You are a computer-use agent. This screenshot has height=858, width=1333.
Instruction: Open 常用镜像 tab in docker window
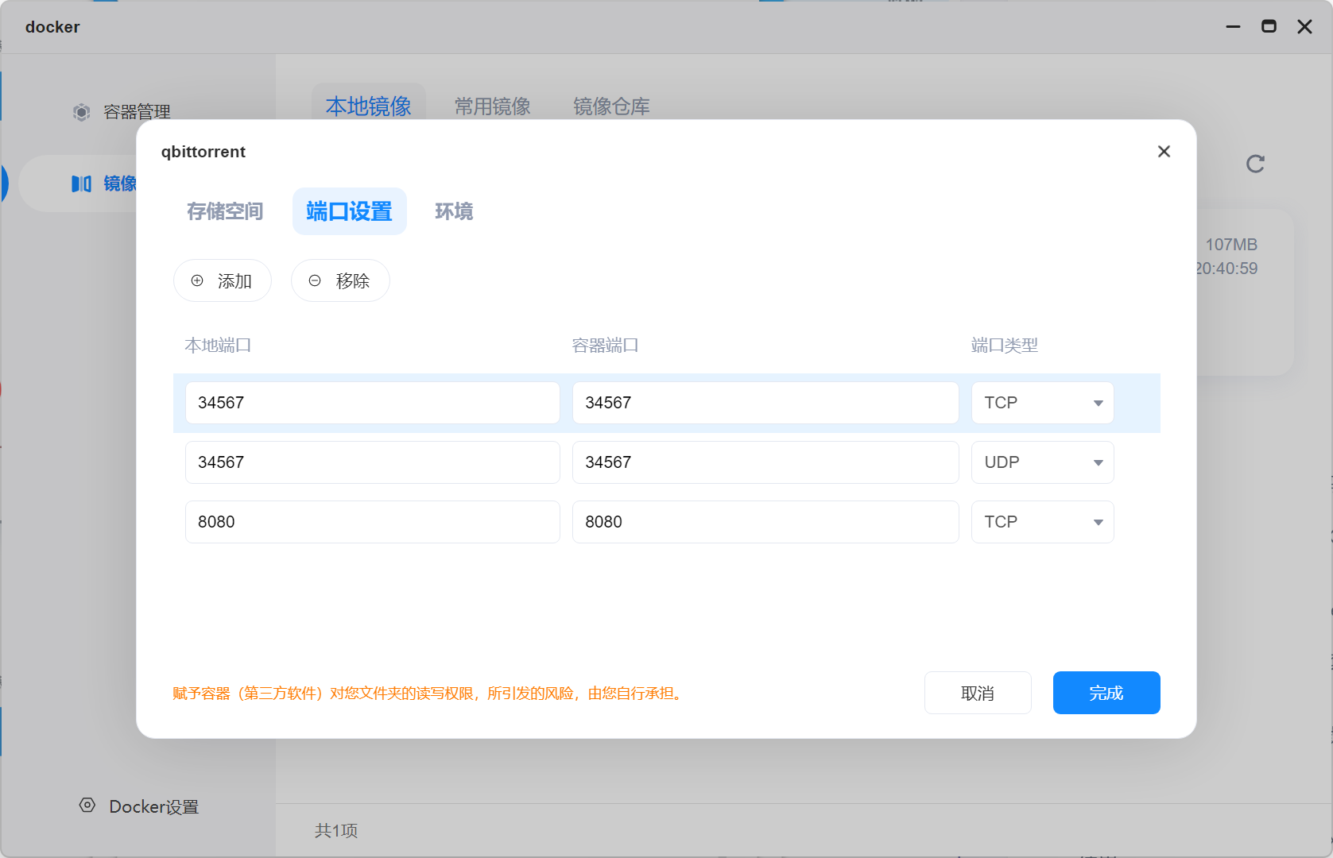[492, 106]
